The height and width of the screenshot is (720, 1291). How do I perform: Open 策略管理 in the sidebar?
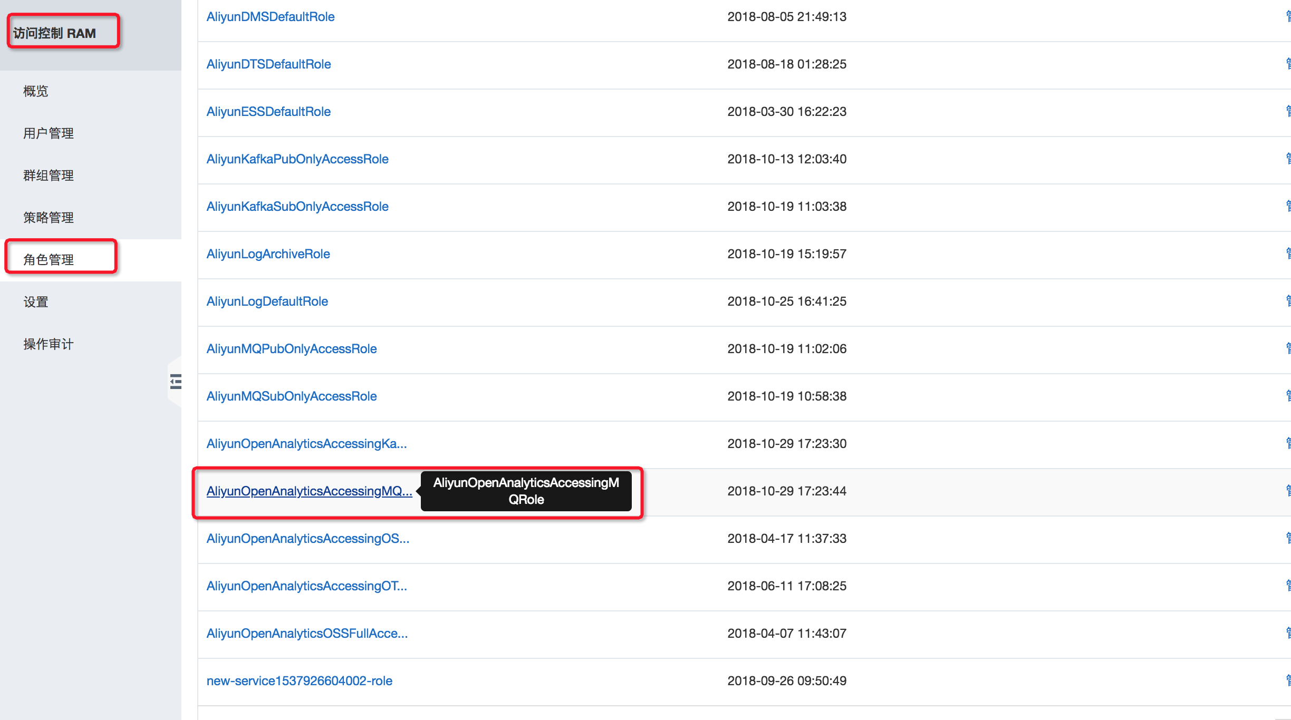click(x=49, y=218)
